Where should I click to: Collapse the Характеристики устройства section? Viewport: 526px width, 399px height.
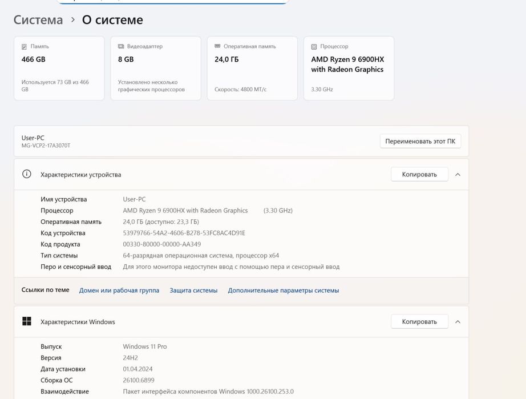(458, 175)
